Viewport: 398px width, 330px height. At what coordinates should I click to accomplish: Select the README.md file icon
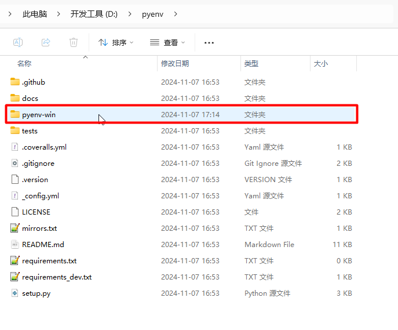click(x=15, y=244)
